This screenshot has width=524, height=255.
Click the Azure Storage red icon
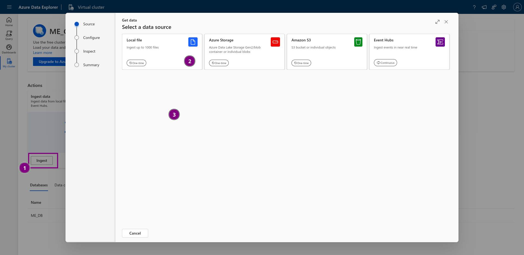275,42
